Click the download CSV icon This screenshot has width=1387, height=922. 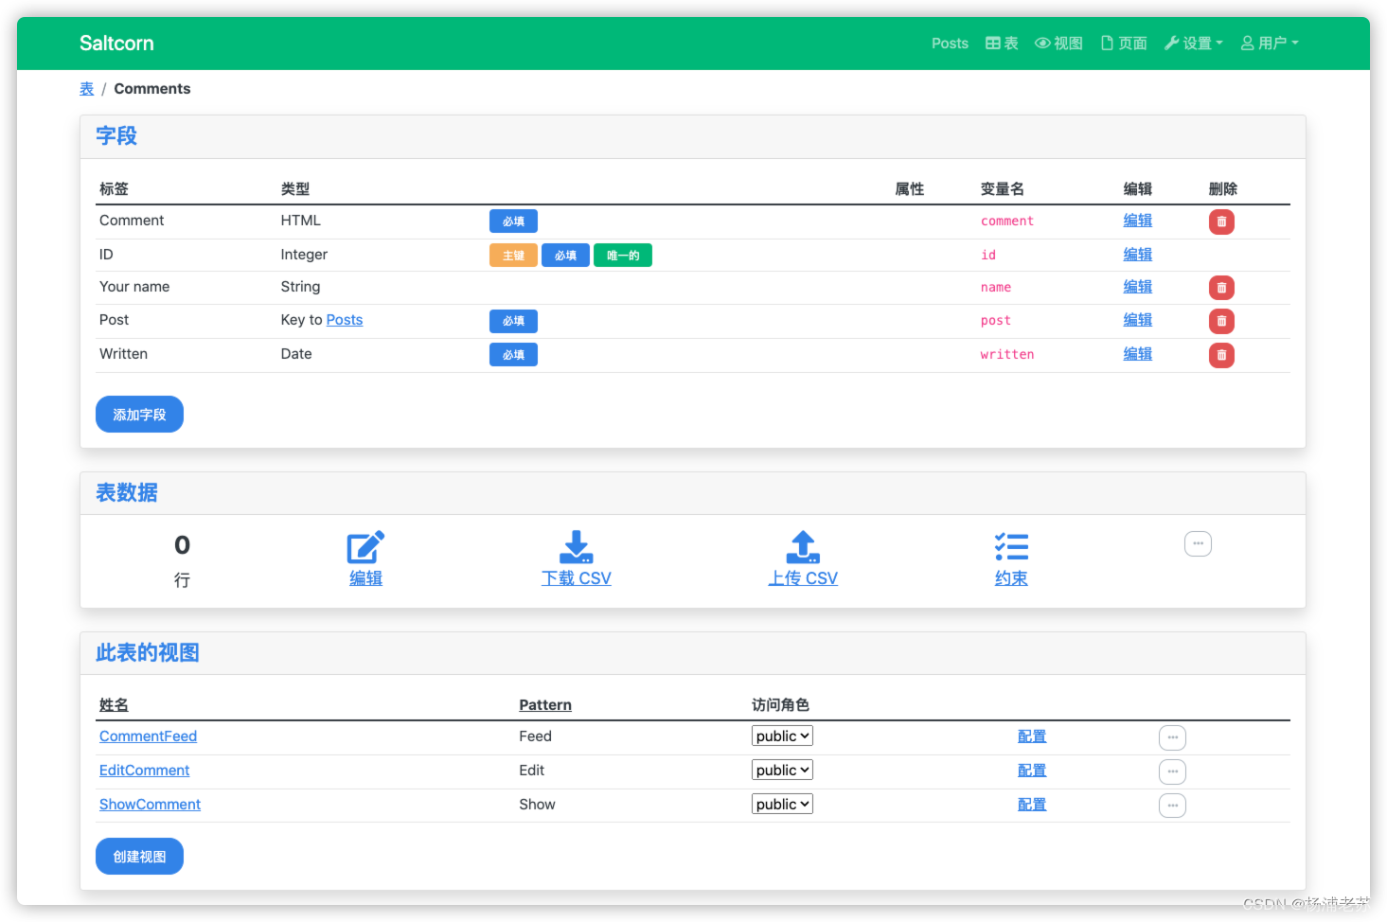click(576, 547)
